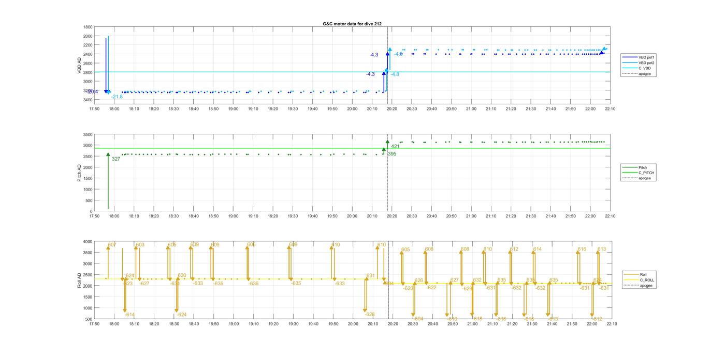Click the '2800' tick on the VBD axis
725x358 pixels.
tap(88, 72)
